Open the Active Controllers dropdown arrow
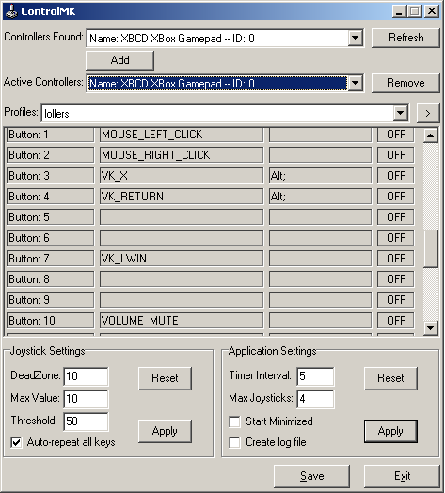Image resolution: width=445 pixels, height=493 pixels. click(x=355, y=83)
